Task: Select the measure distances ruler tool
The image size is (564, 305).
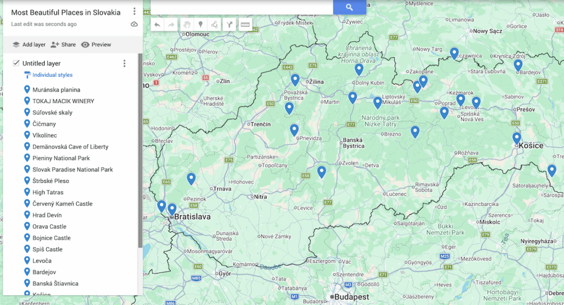Action: [x=245, y=25]
